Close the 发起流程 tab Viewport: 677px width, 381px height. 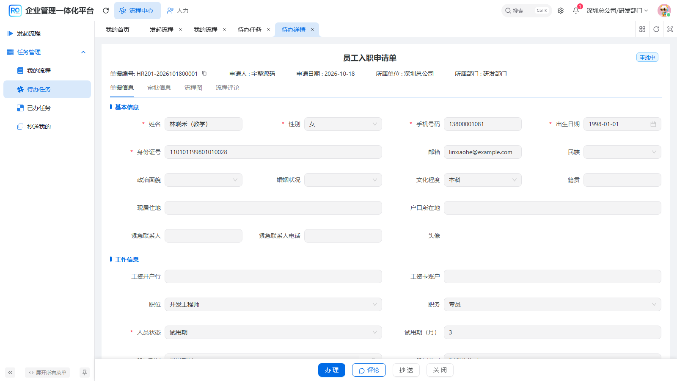point(181,30)
